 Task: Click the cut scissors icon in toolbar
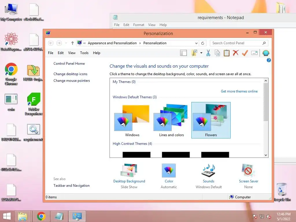[x=208, y=53]
